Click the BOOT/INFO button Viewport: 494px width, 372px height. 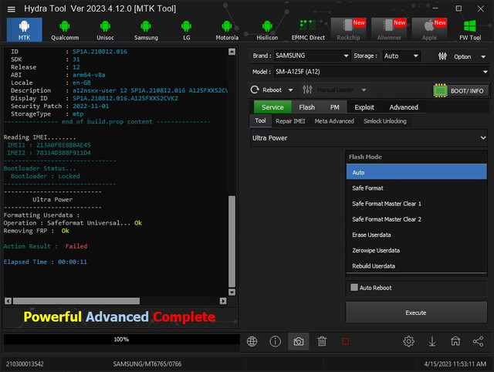tap(461, 91)
